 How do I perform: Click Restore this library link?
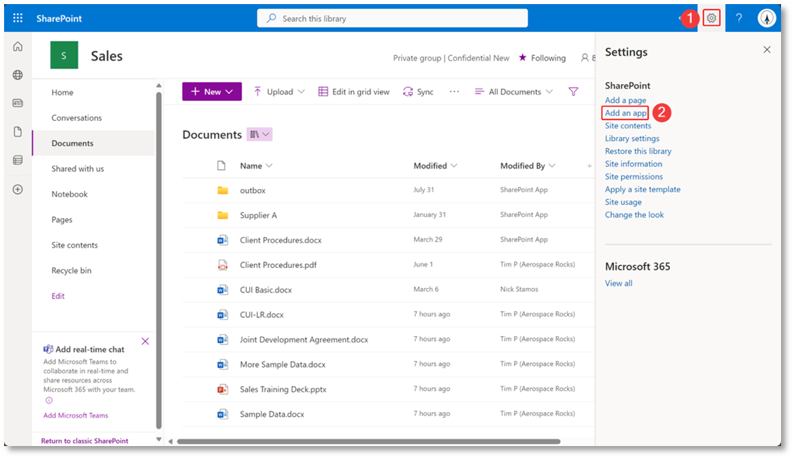638,151
